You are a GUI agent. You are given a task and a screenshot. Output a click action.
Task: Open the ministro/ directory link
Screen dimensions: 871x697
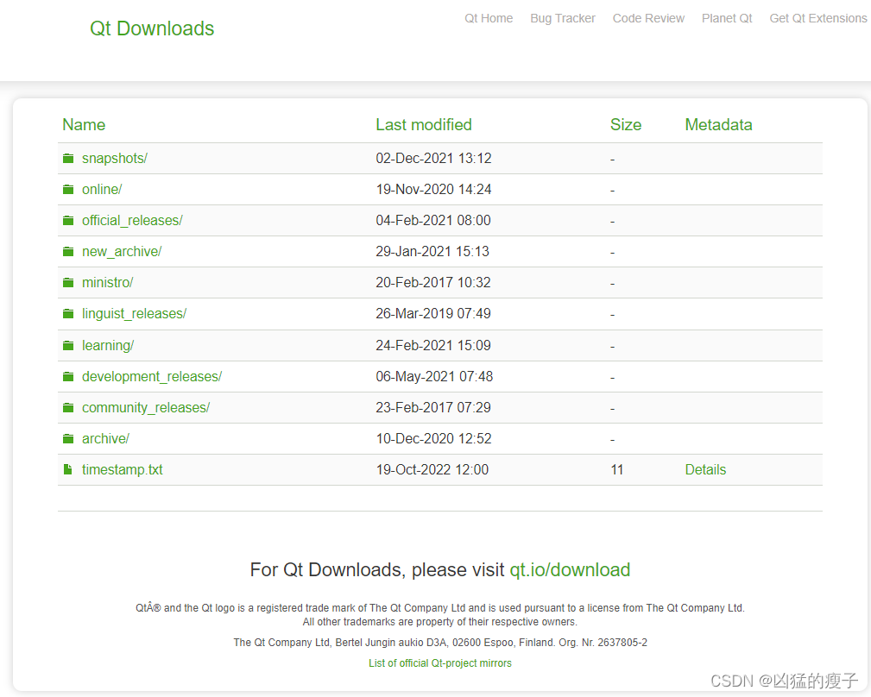tap(107, 282)
